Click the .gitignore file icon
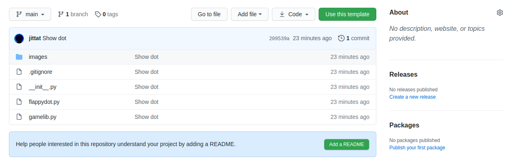 click(x=19, y=72)
